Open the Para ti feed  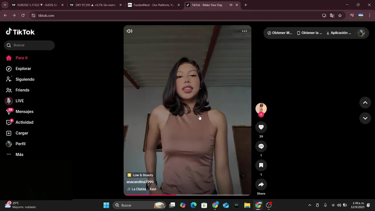click(21, 58)
